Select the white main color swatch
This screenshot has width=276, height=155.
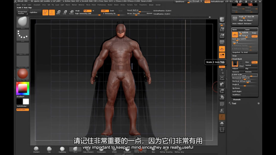(x=26, y=101)
